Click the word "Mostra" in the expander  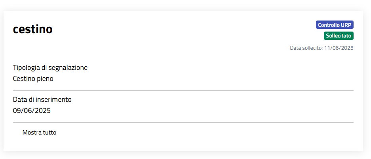[32, 133]
